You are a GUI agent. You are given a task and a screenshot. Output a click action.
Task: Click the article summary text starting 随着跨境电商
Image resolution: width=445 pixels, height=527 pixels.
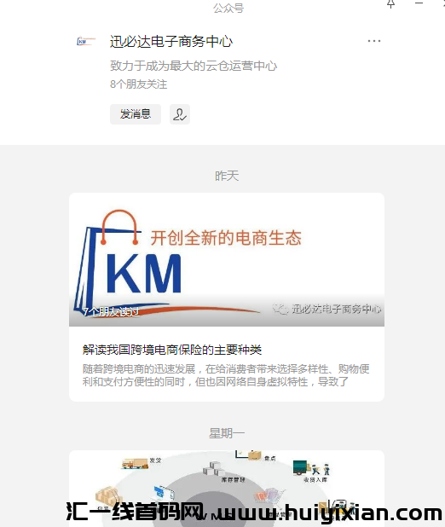tap(226, 375)
